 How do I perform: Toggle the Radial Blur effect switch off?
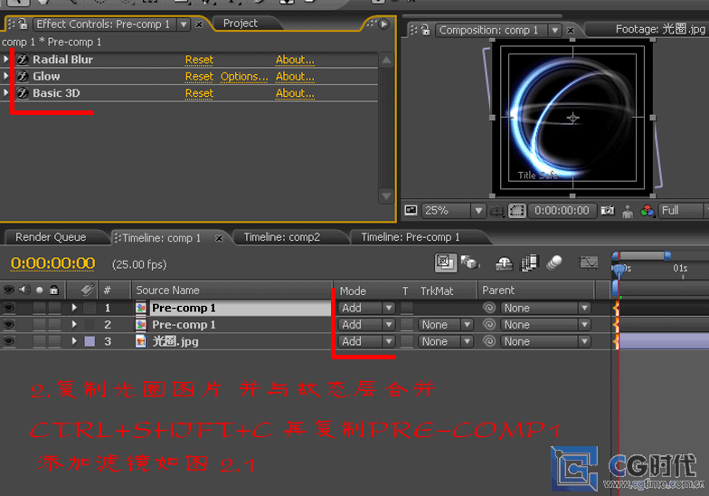click(20, 60)
